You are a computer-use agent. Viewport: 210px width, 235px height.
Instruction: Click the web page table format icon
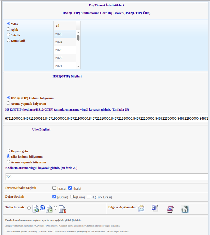tap(36, 209)
